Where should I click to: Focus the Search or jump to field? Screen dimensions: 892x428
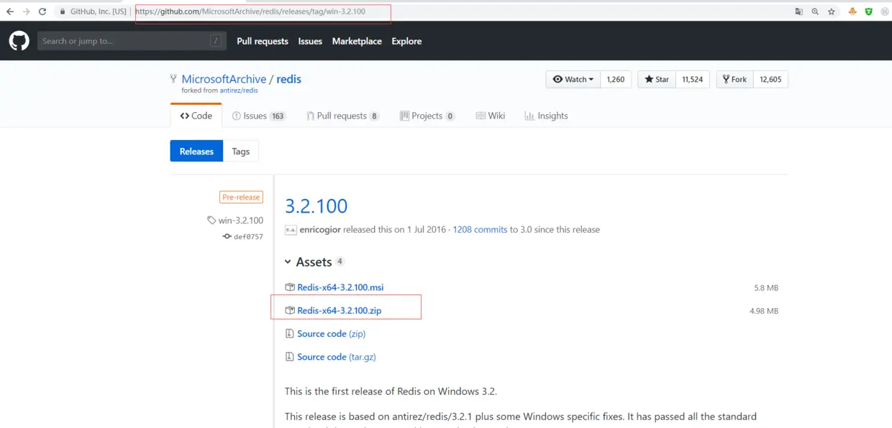click(130, 41)
